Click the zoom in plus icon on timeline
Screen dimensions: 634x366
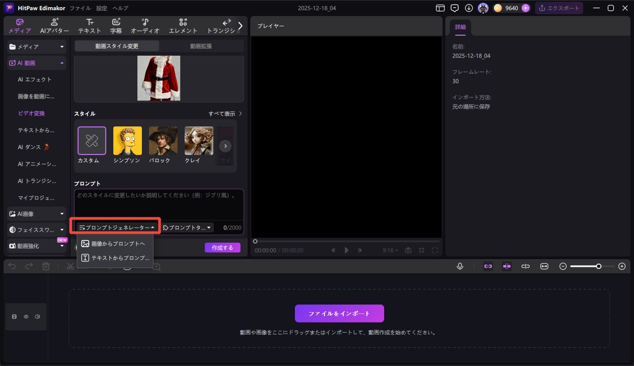click(x=622, y=266)
